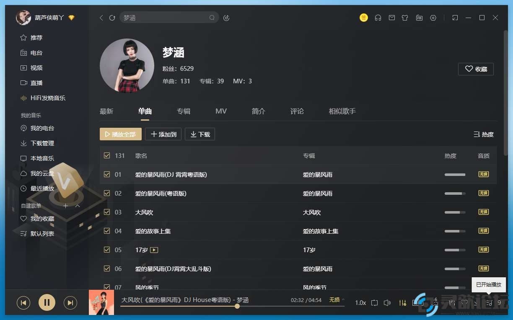Open the equalizer sound effects icon
This screenshot has height=320, width=513.
coord(403,302)
